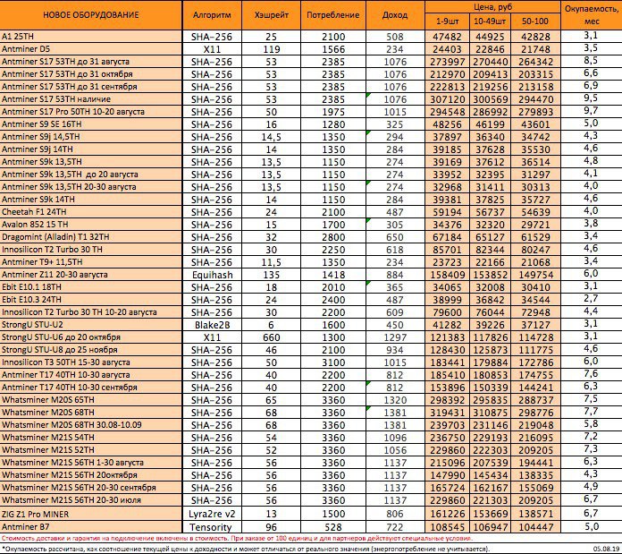Viewport: 622px width, 554px height.
Task: Click price cell '158409'
Action: 447,275
